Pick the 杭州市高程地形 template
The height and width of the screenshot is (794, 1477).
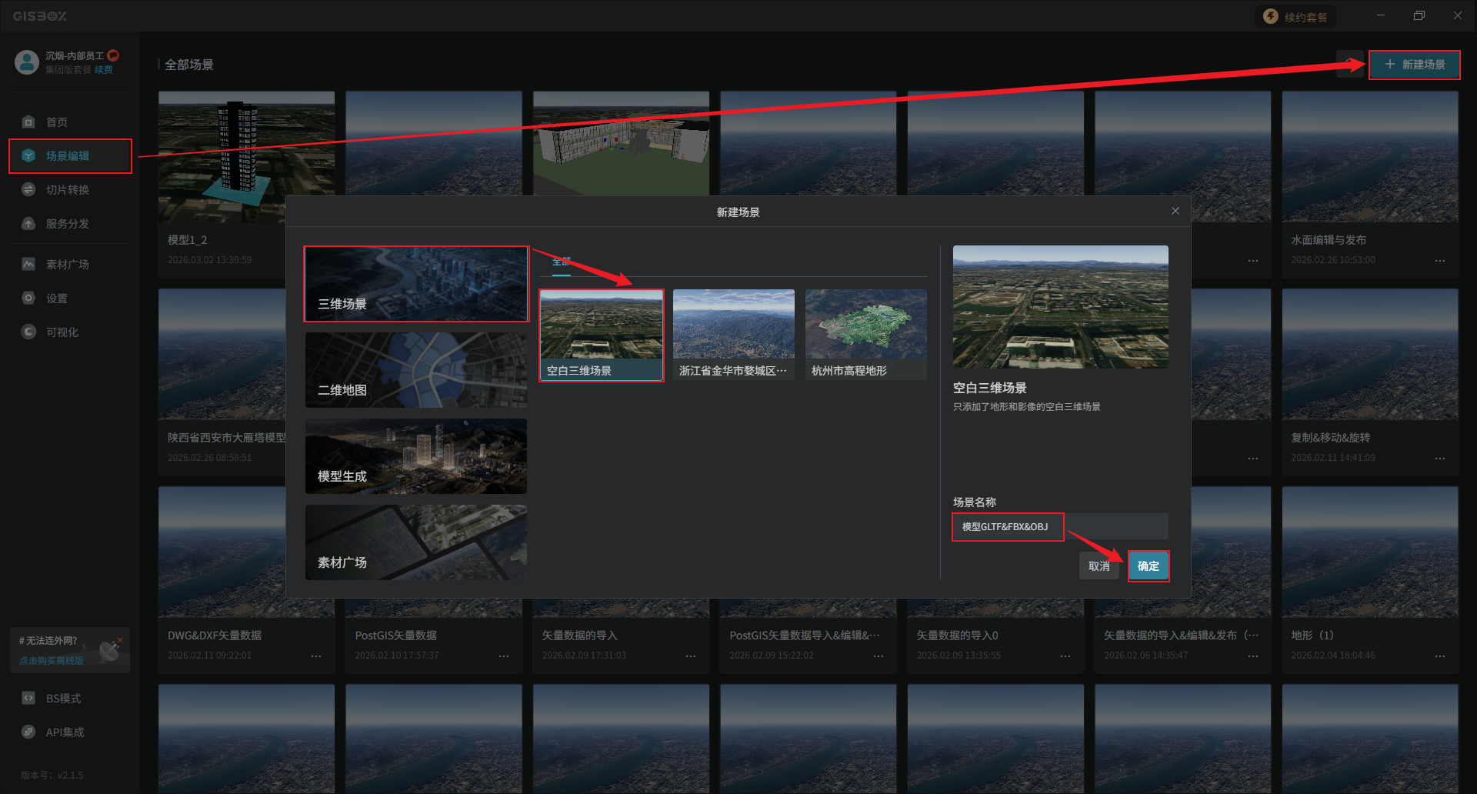865,335
